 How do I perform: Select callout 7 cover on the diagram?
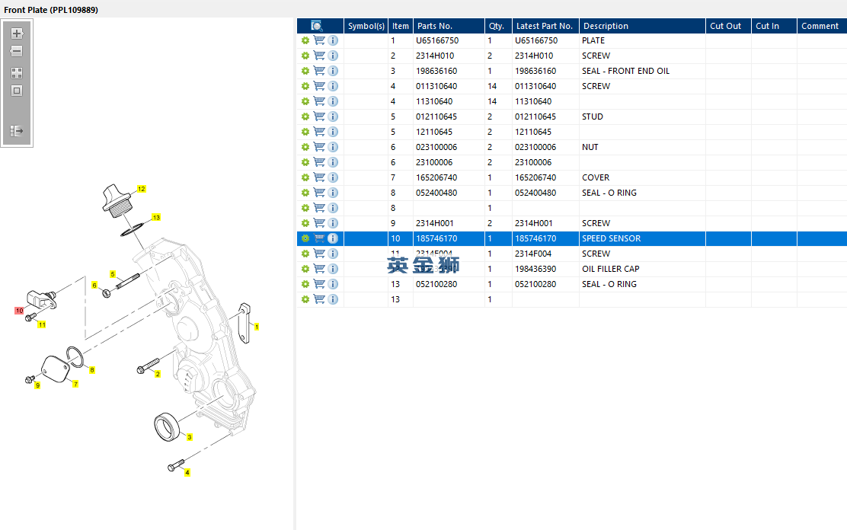pos(75,384)
